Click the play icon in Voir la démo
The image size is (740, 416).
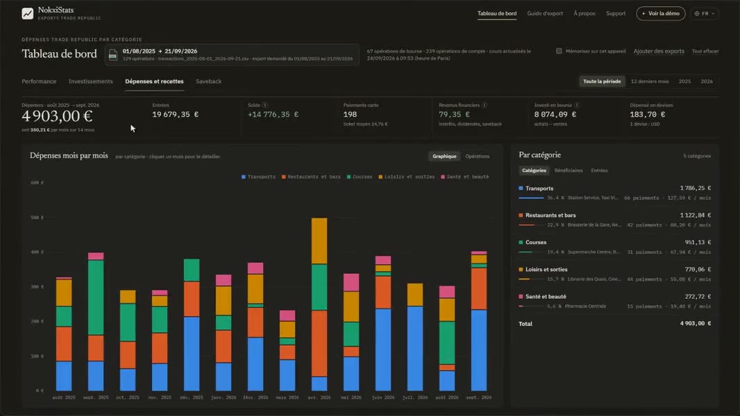pyautogui.click(x=644, y=14)
